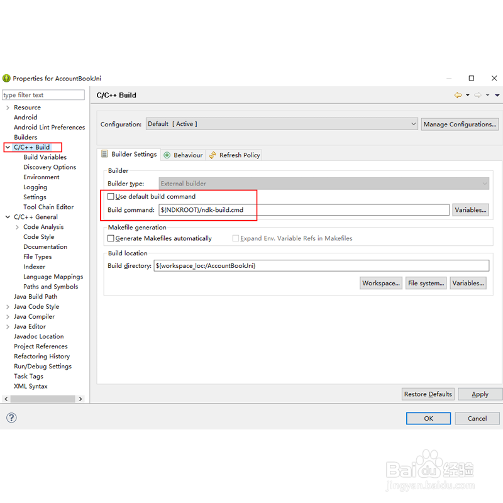Select Settings under C/C++ Build
This screenshot has width=503, height=503.
[x=35, y=197]
